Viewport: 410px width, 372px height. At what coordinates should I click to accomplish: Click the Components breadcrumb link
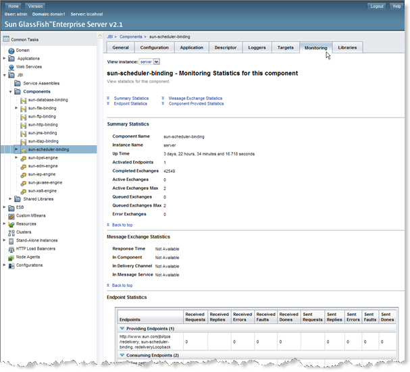(131, 37)
